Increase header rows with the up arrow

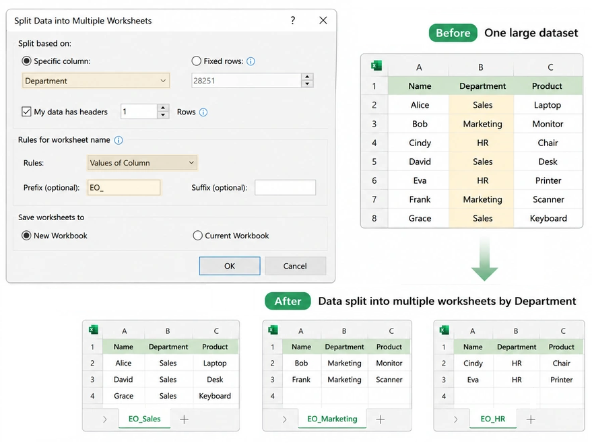(x=163, y=108)
